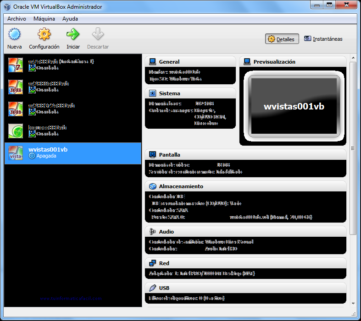Image resolution: width=361 pixels, height=321 pixels.
Task: Click the wvistas001vb preview thumbnail
Action: [x=294, y=106]
